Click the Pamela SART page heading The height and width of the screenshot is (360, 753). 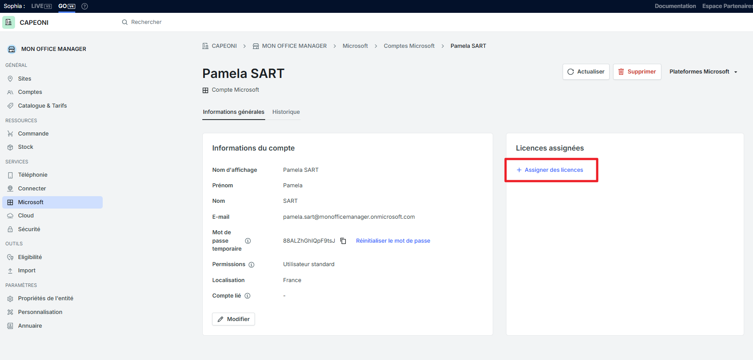243,74
